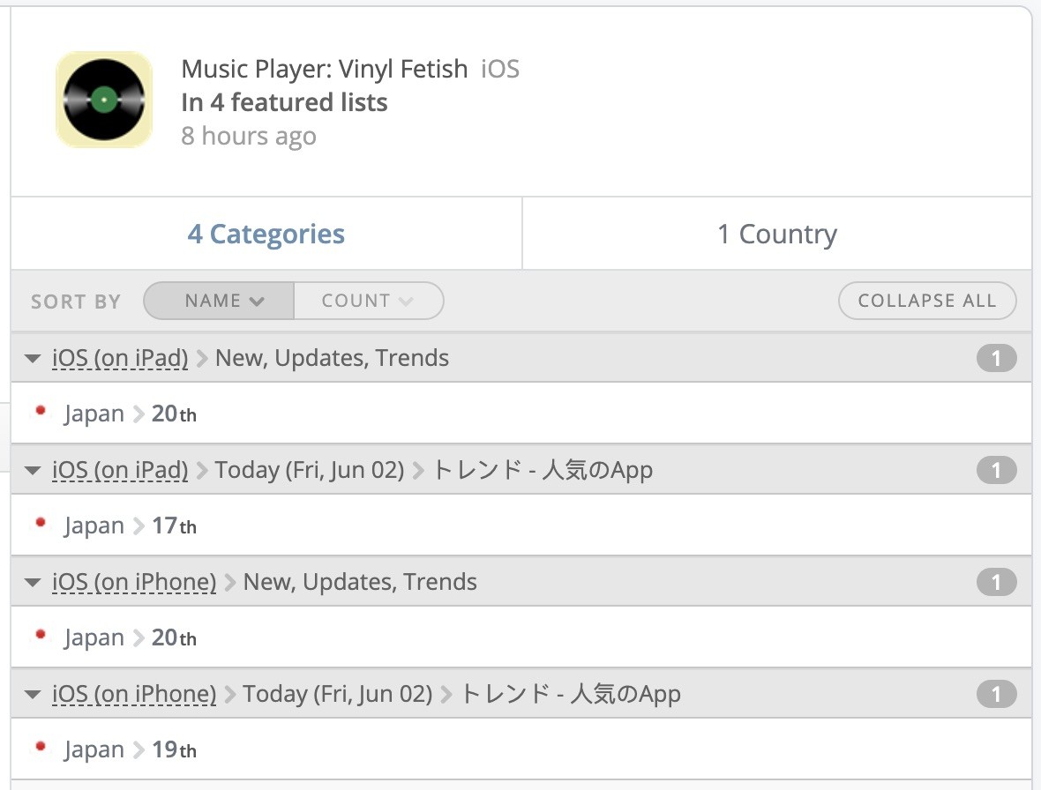
Task: Open iOS (on iPad) link in first row
Action: coord(120,358)
